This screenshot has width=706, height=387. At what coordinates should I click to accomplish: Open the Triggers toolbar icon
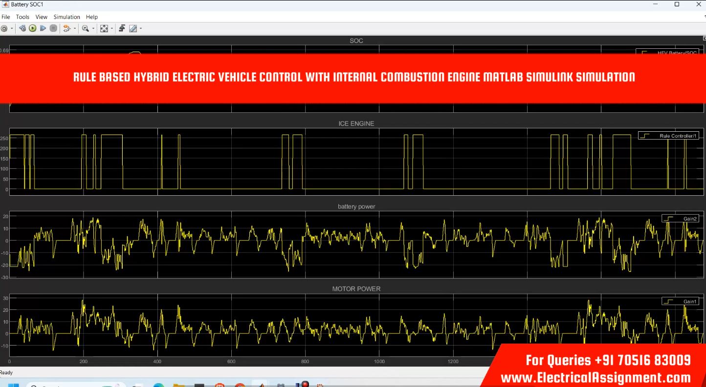tap(122, 28)
